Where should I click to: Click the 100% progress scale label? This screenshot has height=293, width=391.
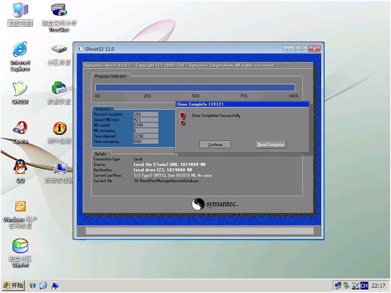294,96
